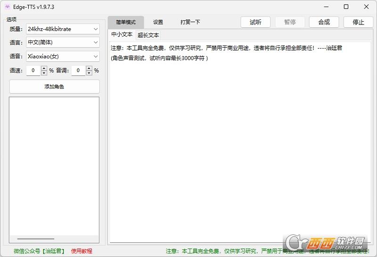377x257 pixels.
Task: Open the 设置 settings tab
Action: click(158, 22)
